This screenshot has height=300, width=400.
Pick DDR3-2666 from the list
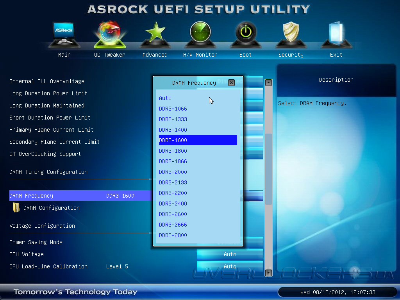coord(198,225)
